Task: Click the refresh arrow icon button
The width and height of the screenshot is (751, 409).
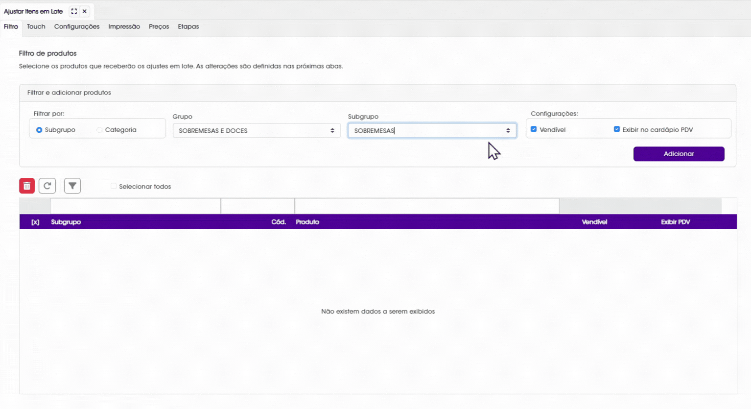Action: [x=47, y=186]
